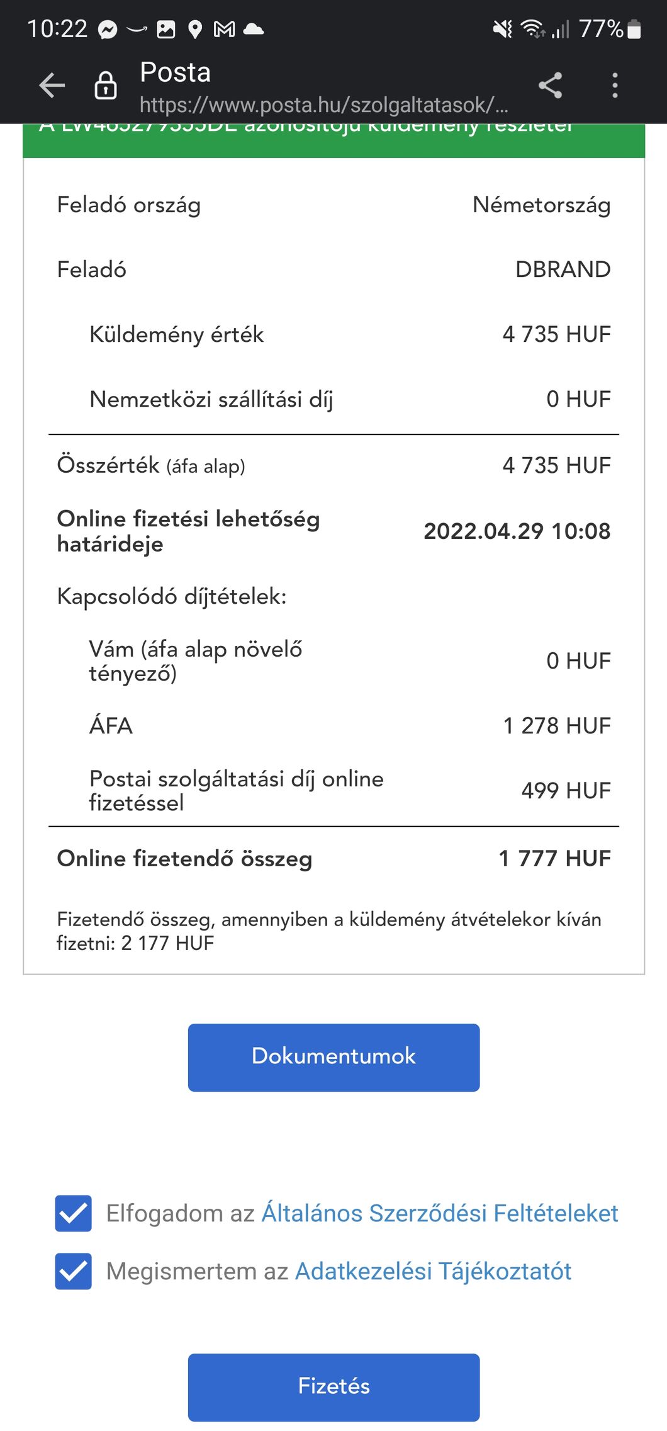Click the Dokumentumok button
This screenshot has height=1431, width=667.
click(x=333, y=1057)
